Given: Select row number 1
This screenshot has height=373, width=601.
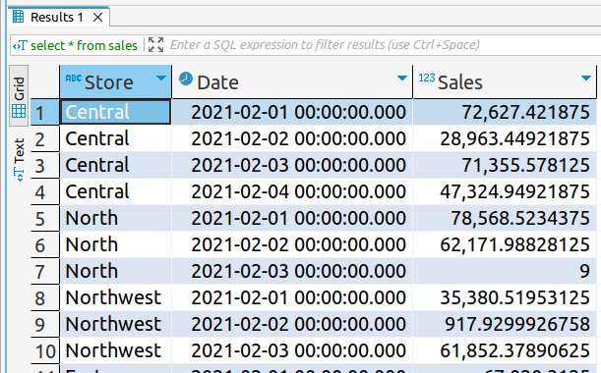Looking at the screenshot, I should tap(45, 112).
